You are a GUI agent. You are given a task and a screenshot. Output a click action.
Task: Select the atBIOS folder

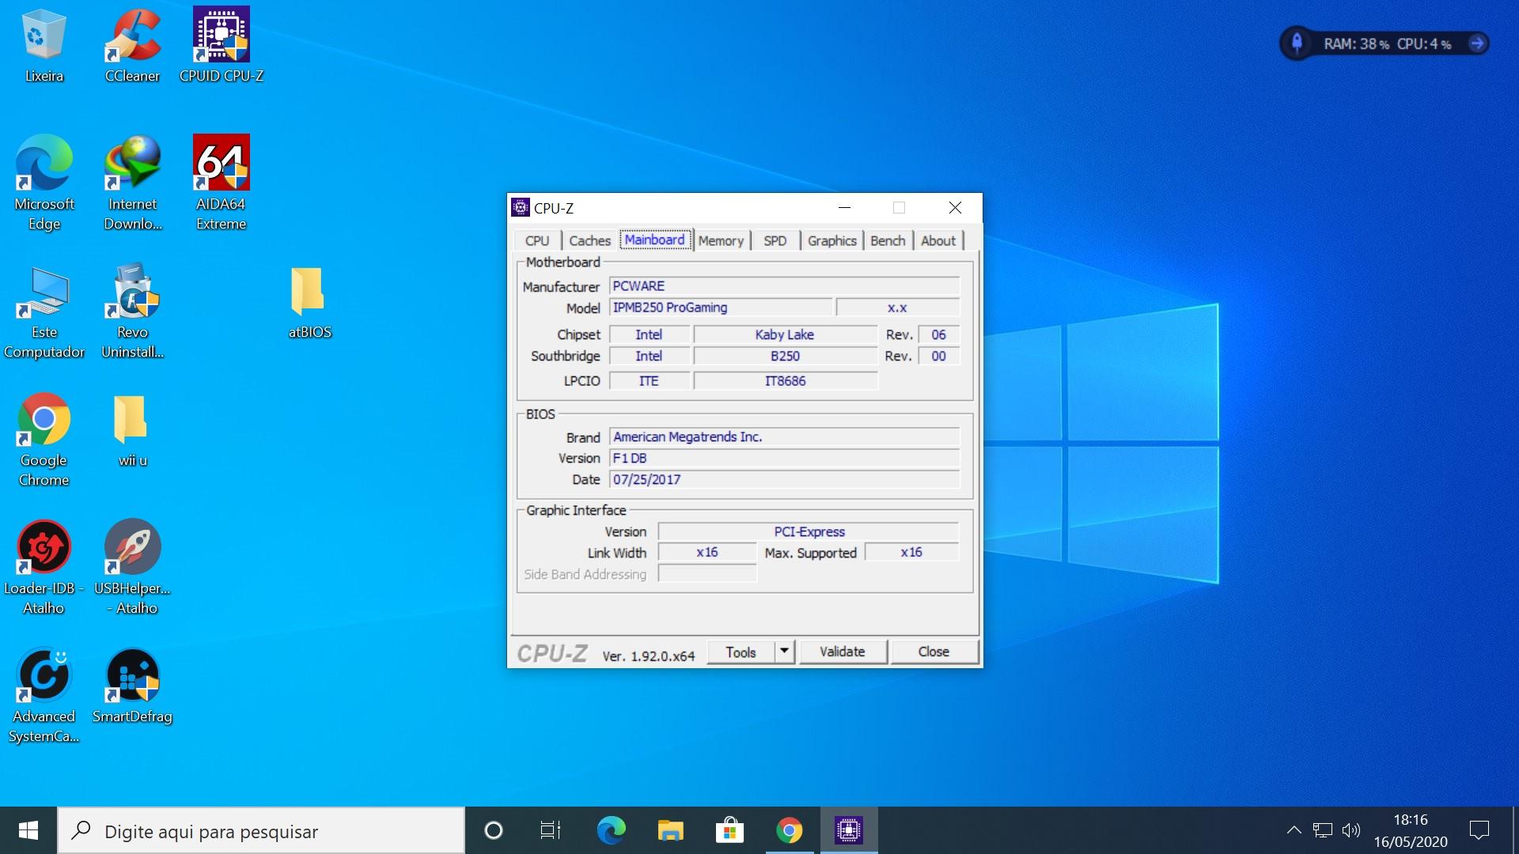click(309, 303)
